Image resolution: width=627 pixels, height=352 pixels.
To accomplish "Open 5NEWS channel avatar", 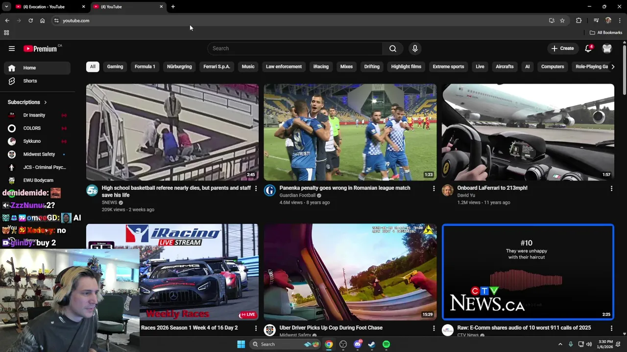I will [92, 191].
